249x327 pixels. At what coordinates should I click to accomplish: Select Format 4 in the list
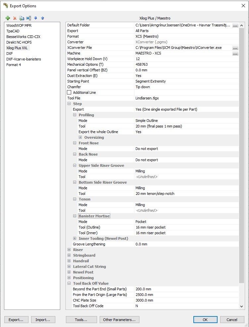pos(14,65)
